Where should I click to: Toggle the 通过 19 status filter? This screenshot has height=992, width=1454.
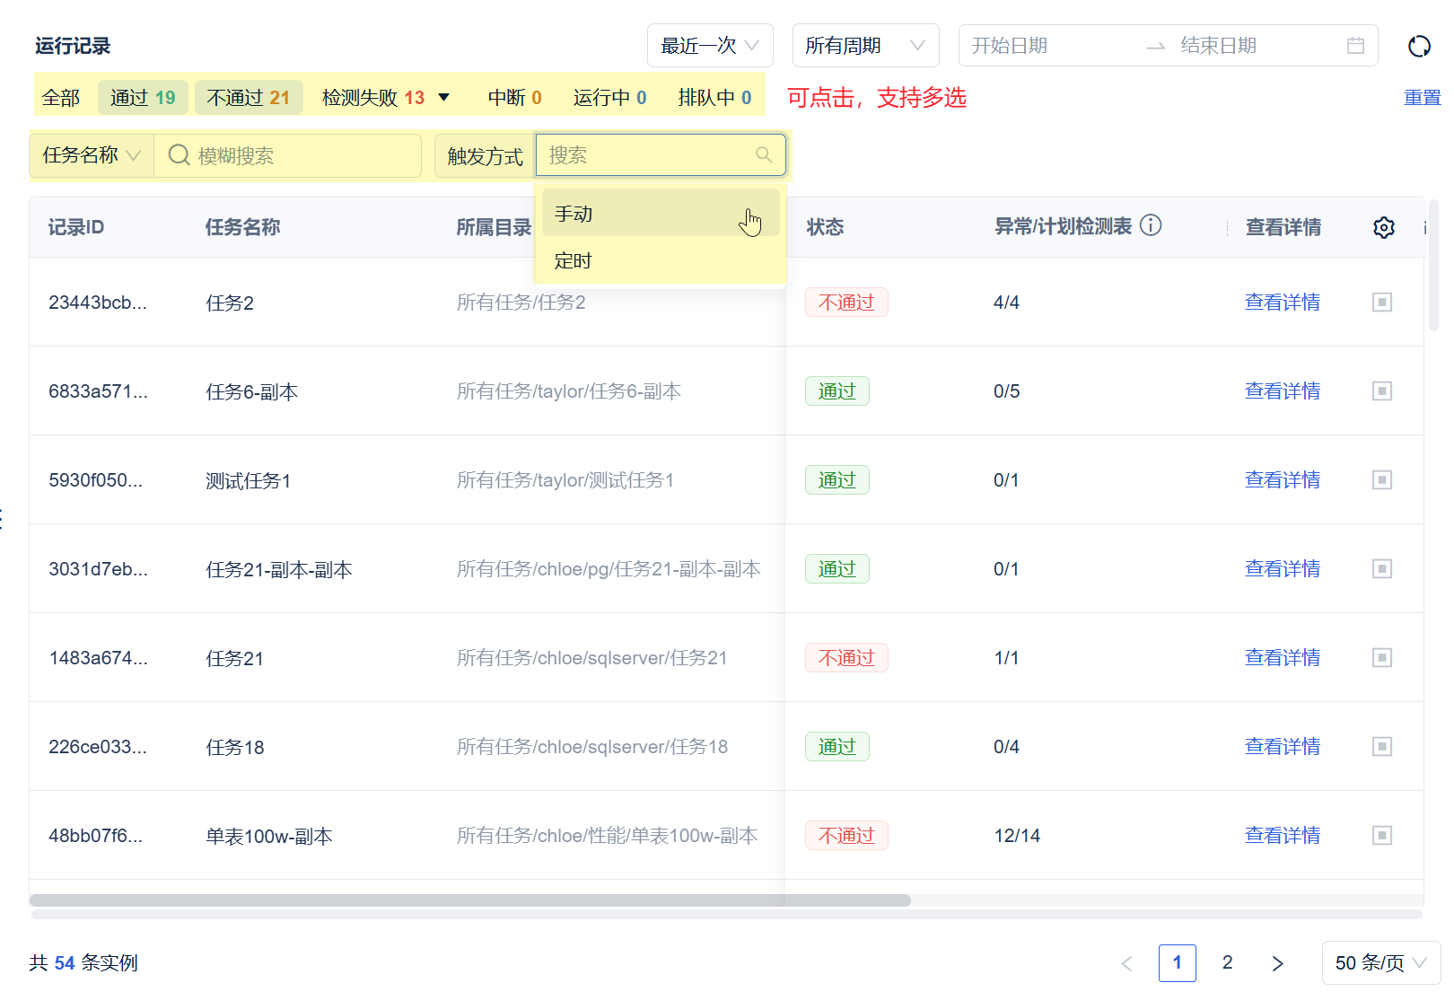(143, 98)
